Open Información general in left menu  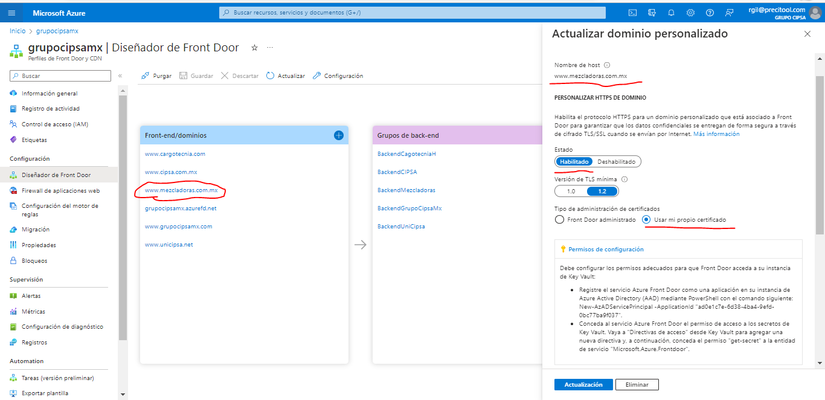click(50, 94)
